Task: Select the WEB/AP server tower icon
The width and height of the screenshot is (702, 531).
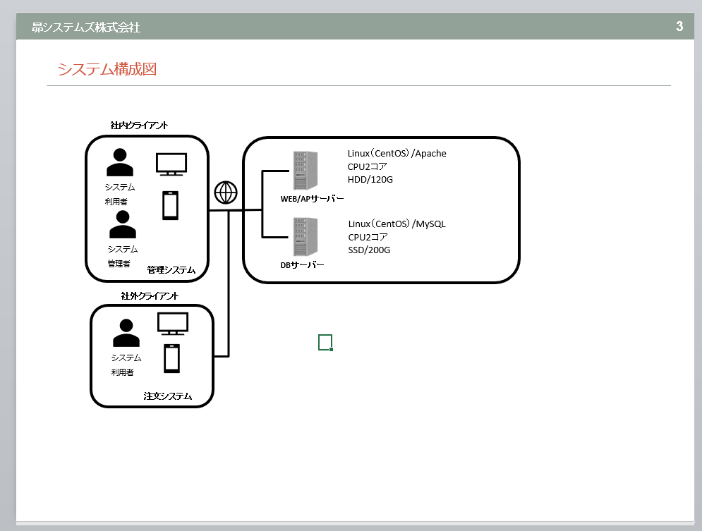Action: (x=304, y=171)
